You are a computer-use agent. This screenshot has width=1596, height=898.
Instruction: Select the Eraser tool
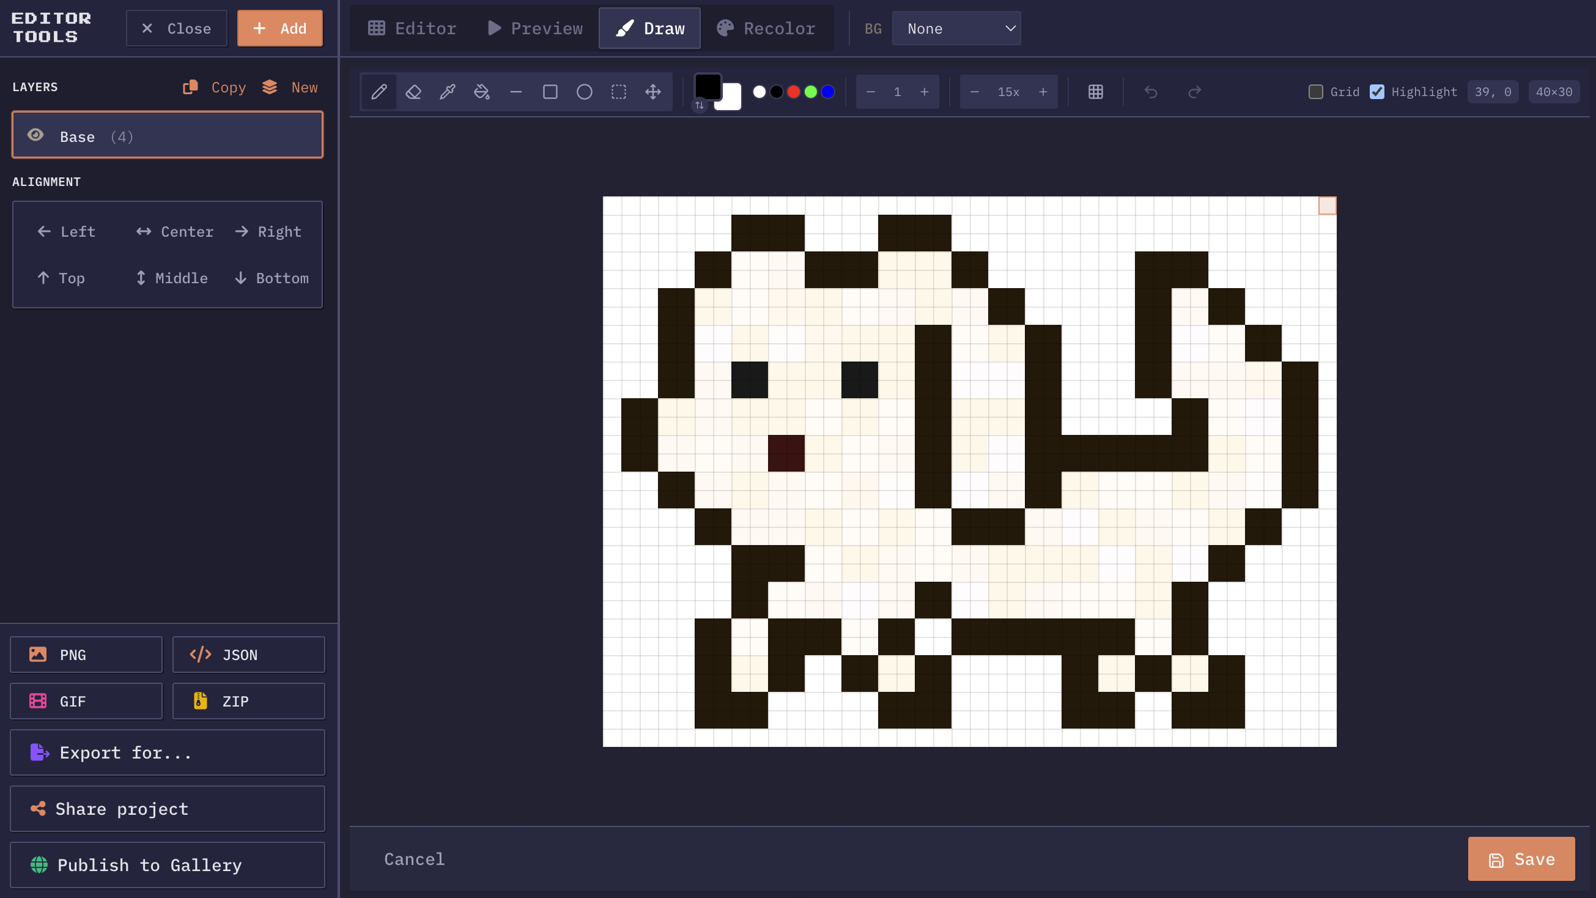point(413,92)
